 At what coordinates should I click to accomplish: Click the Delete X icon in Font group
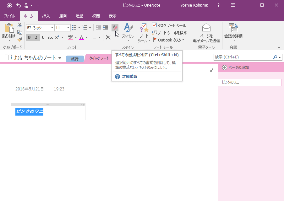108,37
